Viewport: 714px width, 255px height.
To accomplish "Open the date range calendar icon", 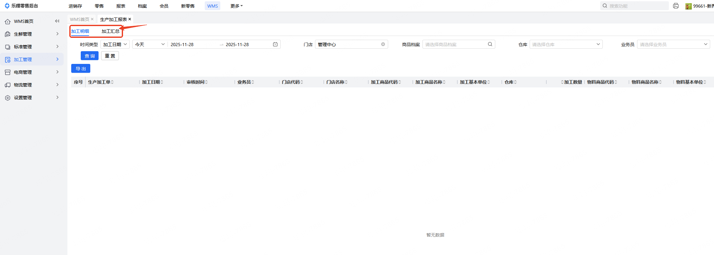I will [x=275, y=44].
